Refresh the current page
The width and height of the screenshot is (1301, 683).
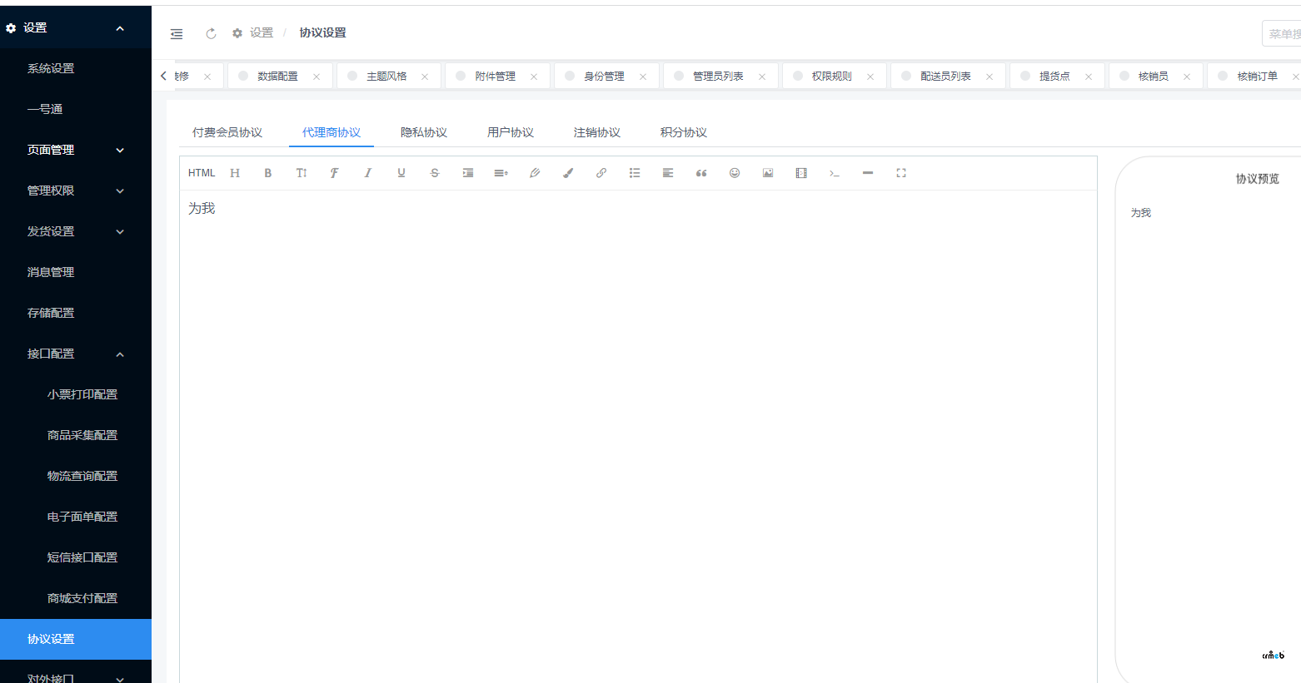[210, 33]
